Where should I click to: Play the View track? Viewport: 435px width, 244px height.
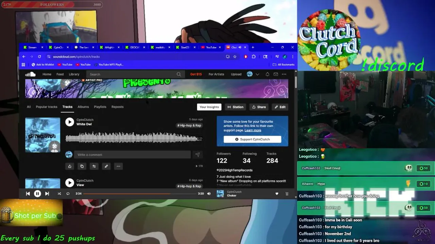click(x=70, y=183)
